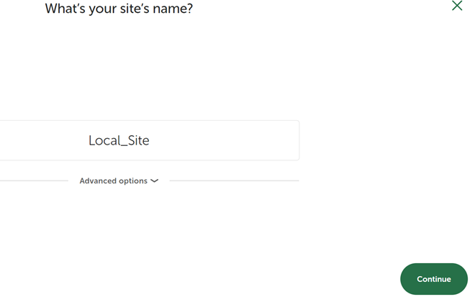The image size is (475, 302).
Task: Click the chevron beside Advanced options
Action: tap(154, 181)
